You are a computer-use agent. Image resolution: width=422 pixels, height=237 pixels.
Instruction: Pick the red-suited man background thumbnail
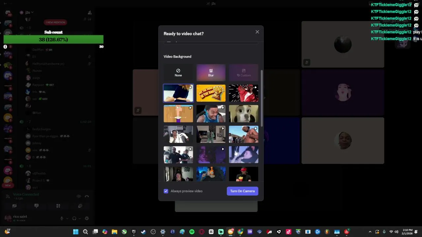point(244,93)
